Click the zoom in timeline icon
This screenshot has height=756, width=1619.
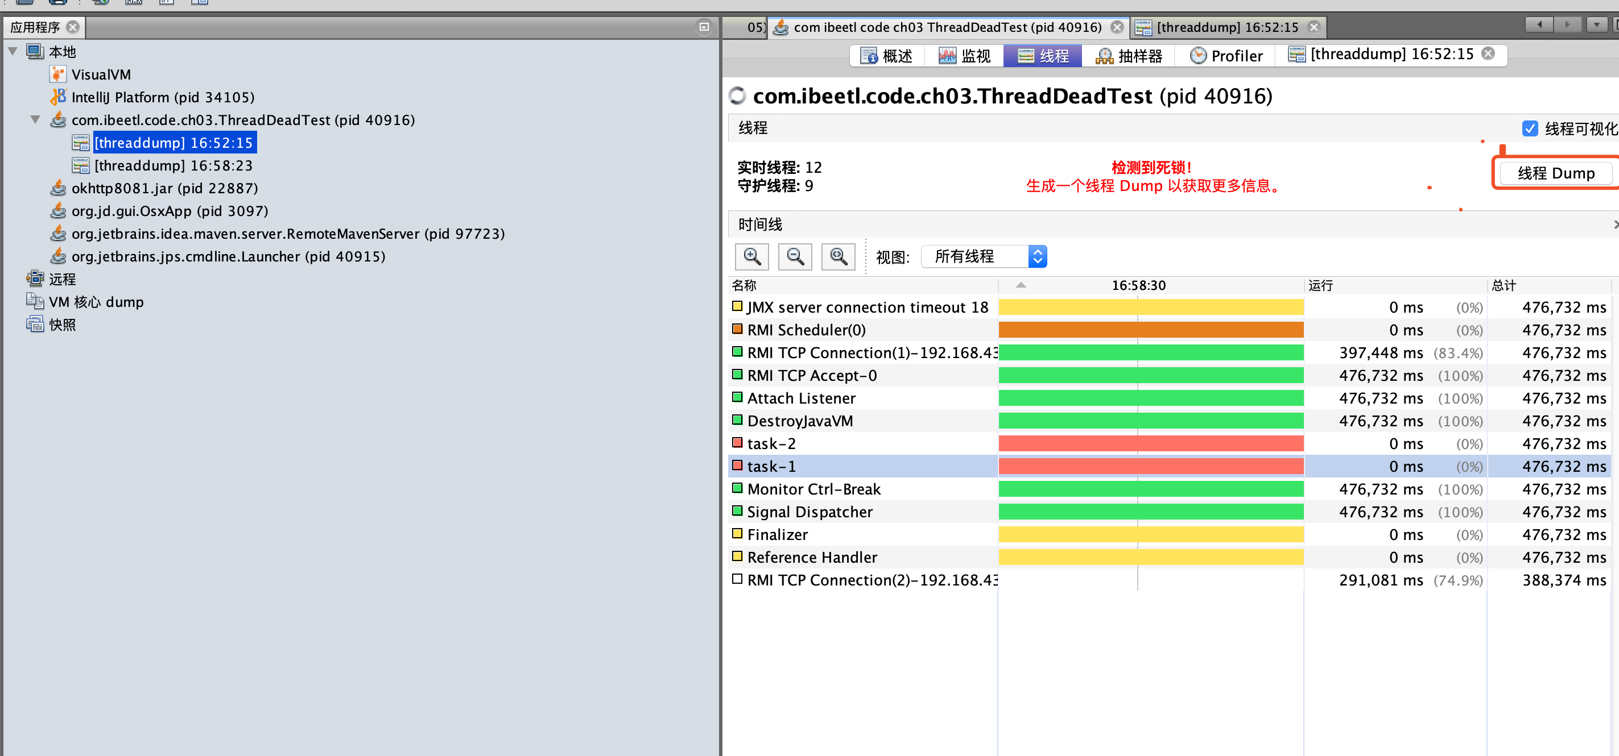(751, 256)
